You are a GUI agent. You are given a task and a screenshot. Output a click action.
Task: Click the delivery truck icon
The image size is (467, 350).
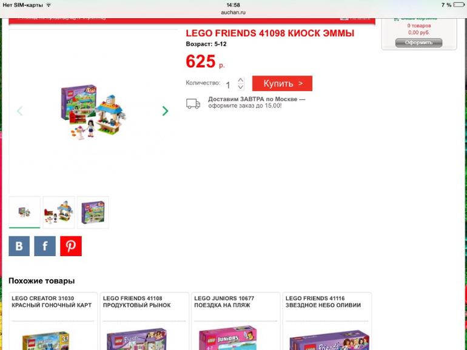pyautogui.click(x=193, y=104)
